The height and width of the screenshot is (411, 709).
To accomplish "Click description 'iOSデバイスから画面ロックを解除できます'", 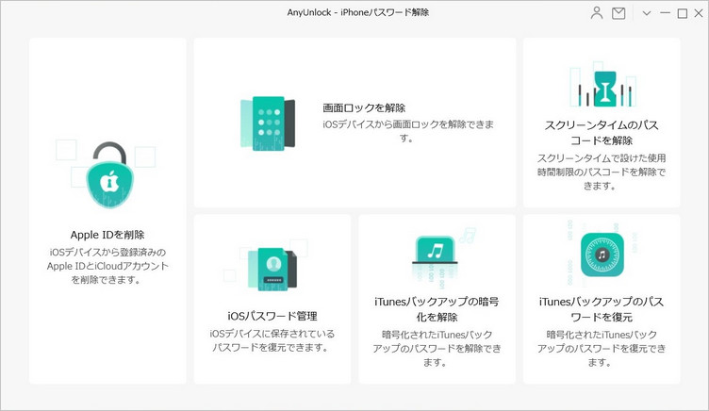I will click(x=408, y=131).
